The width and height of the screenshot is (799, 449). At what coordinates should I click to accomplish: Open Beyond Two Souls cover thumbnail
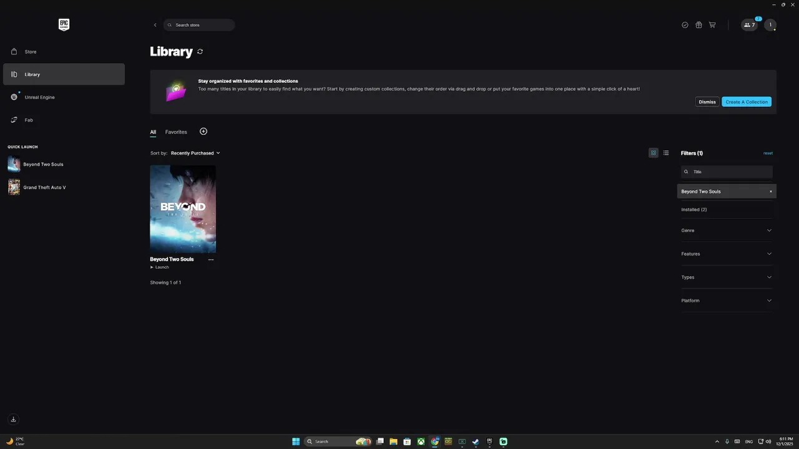coord(183,209)
